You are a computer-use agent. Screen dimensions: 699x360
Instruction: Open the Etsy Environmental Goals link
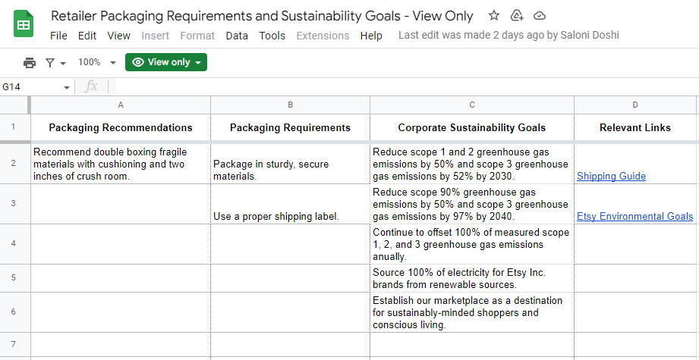pyautogui.click(x=634, y=216)
